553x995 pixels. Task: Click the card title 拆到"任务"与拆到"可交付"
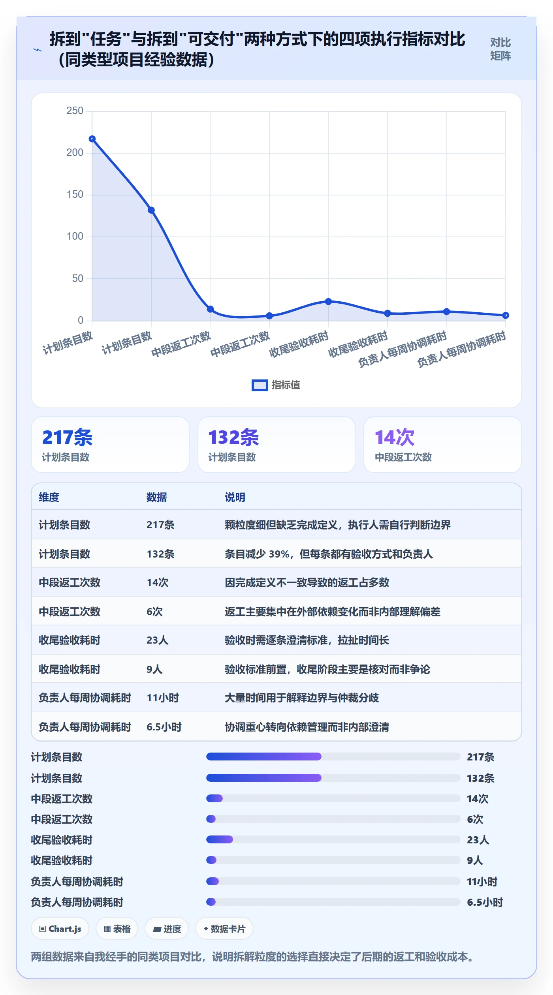(257, 49)
